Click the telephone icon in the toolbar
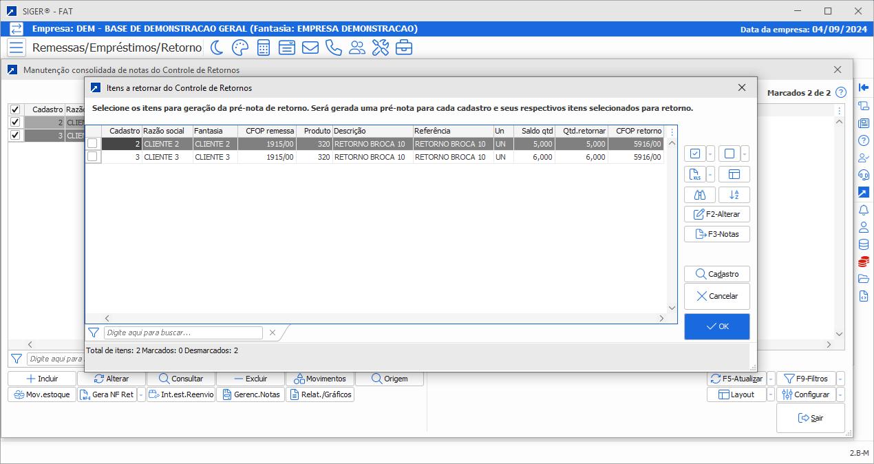The width and height of the screenshot is (874, 464). pos(334,48)
